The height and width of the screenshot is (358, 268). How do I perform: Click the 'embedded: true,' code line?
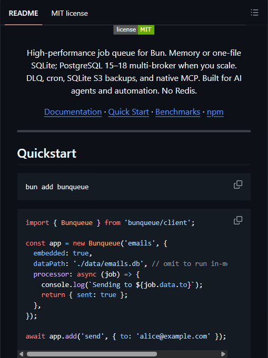click(x=63, y=253)
